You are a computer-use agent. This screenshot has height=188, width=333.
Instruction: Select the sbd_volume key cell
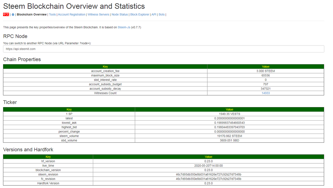[x=69, y=140]
